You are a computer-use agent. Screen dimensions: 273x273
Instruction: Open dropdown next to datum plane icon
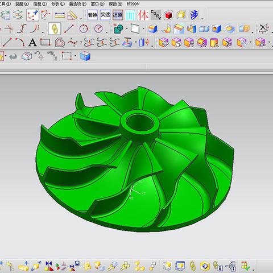[x=143, y=28]
